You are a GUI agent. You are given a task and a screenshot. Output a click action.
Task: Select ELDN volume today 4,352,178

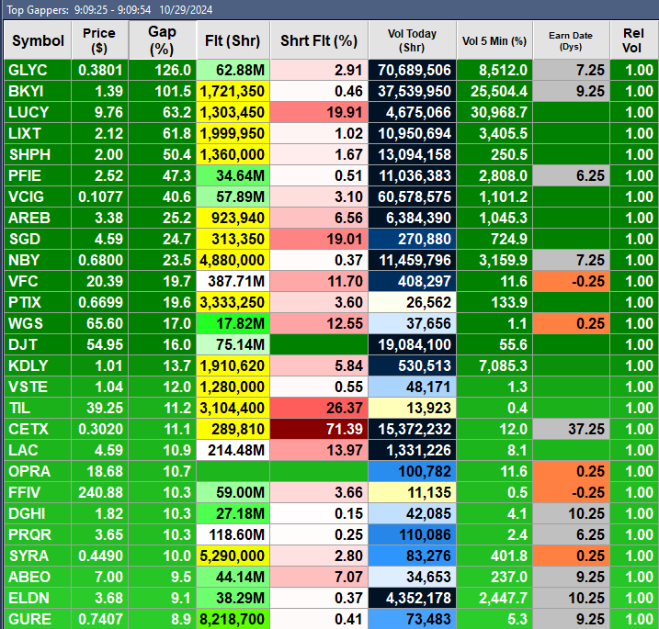413,598
